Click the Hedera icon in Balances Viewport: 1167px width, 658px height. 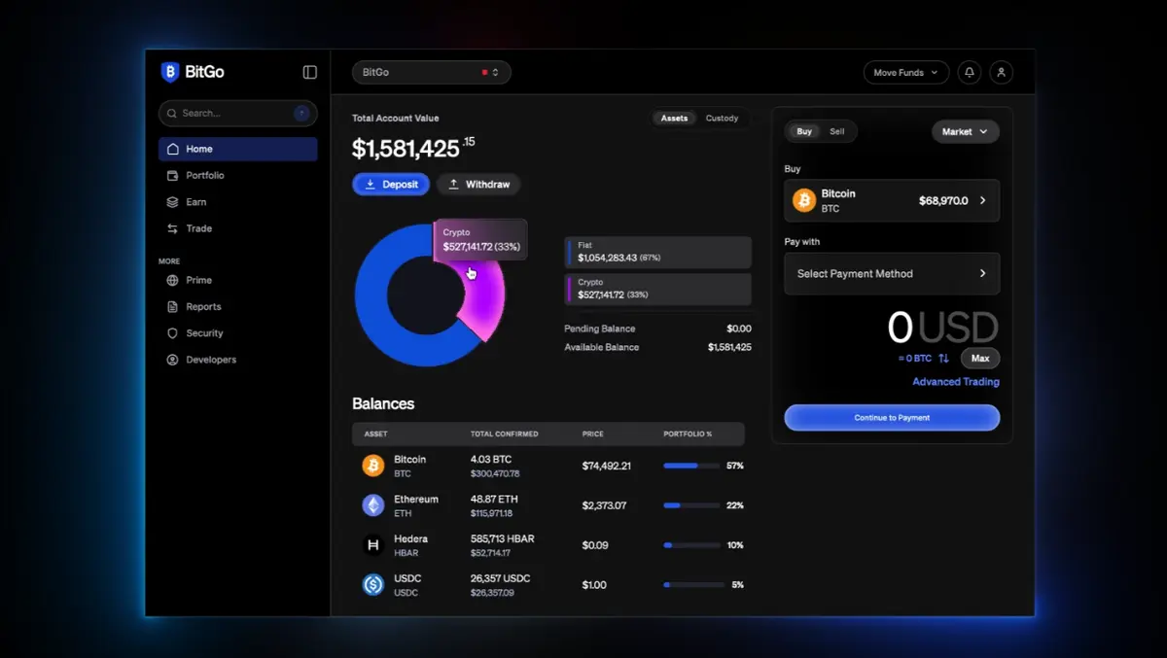point(373,545)
